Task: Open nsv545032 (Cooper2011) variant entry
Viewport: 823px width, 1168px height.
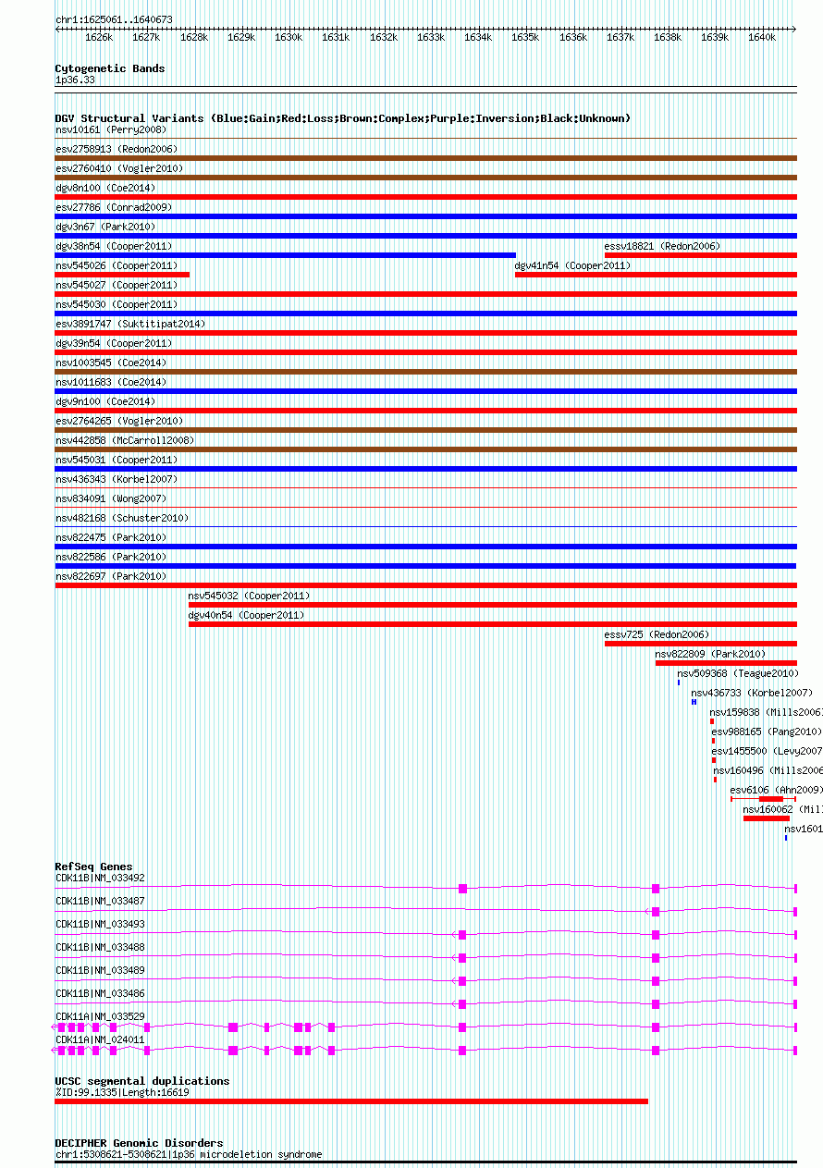Action: (x=250, y=596)
